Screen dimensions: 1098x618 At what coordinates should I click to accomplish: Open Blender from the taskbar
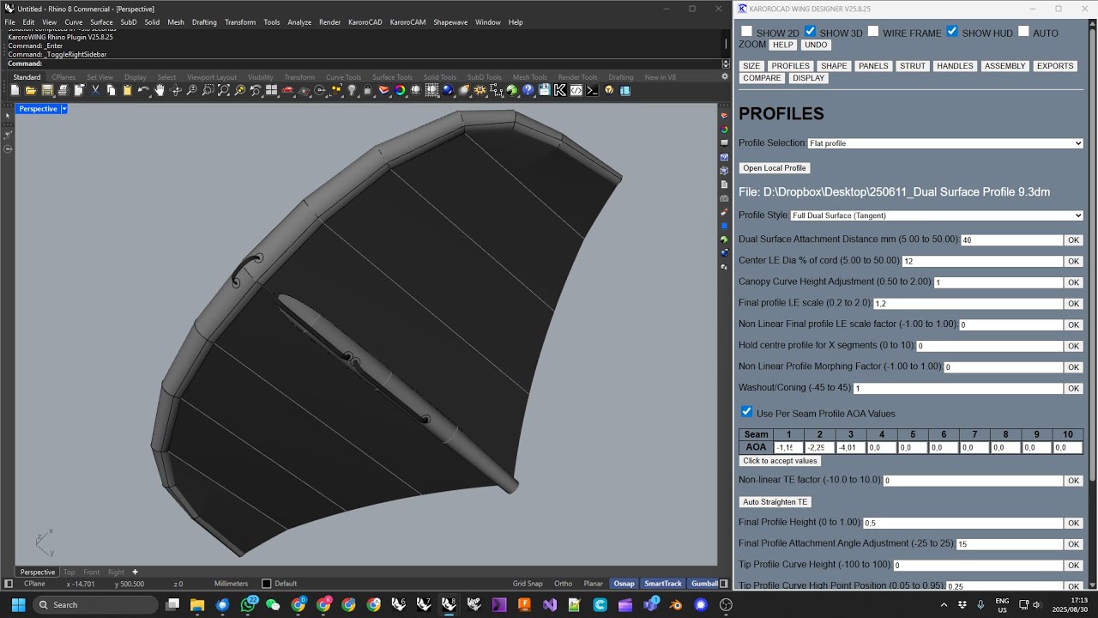click(676, 604)
